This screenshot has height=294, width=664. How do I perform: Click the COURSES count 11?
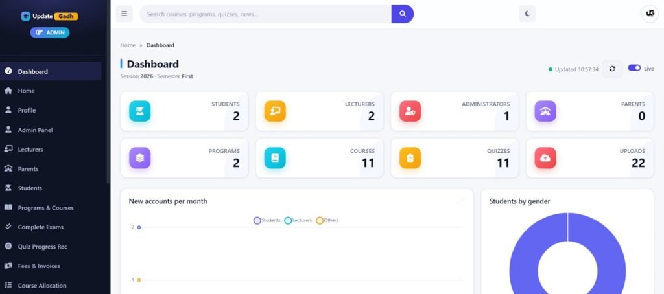click(368, 163)
